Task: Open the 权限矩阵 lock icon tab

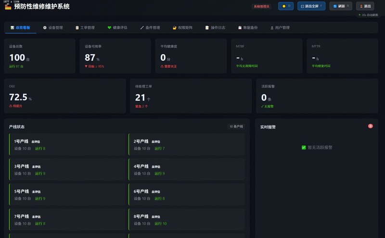Action: click(x=183, y=28)
